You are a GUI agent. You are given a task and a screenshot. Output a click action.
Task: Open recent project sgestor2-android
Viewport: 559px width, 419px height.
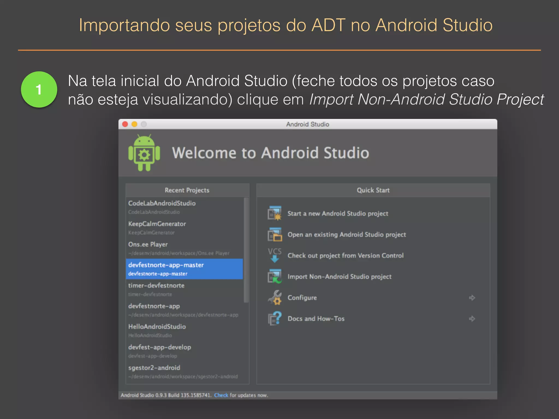(185, 372)
